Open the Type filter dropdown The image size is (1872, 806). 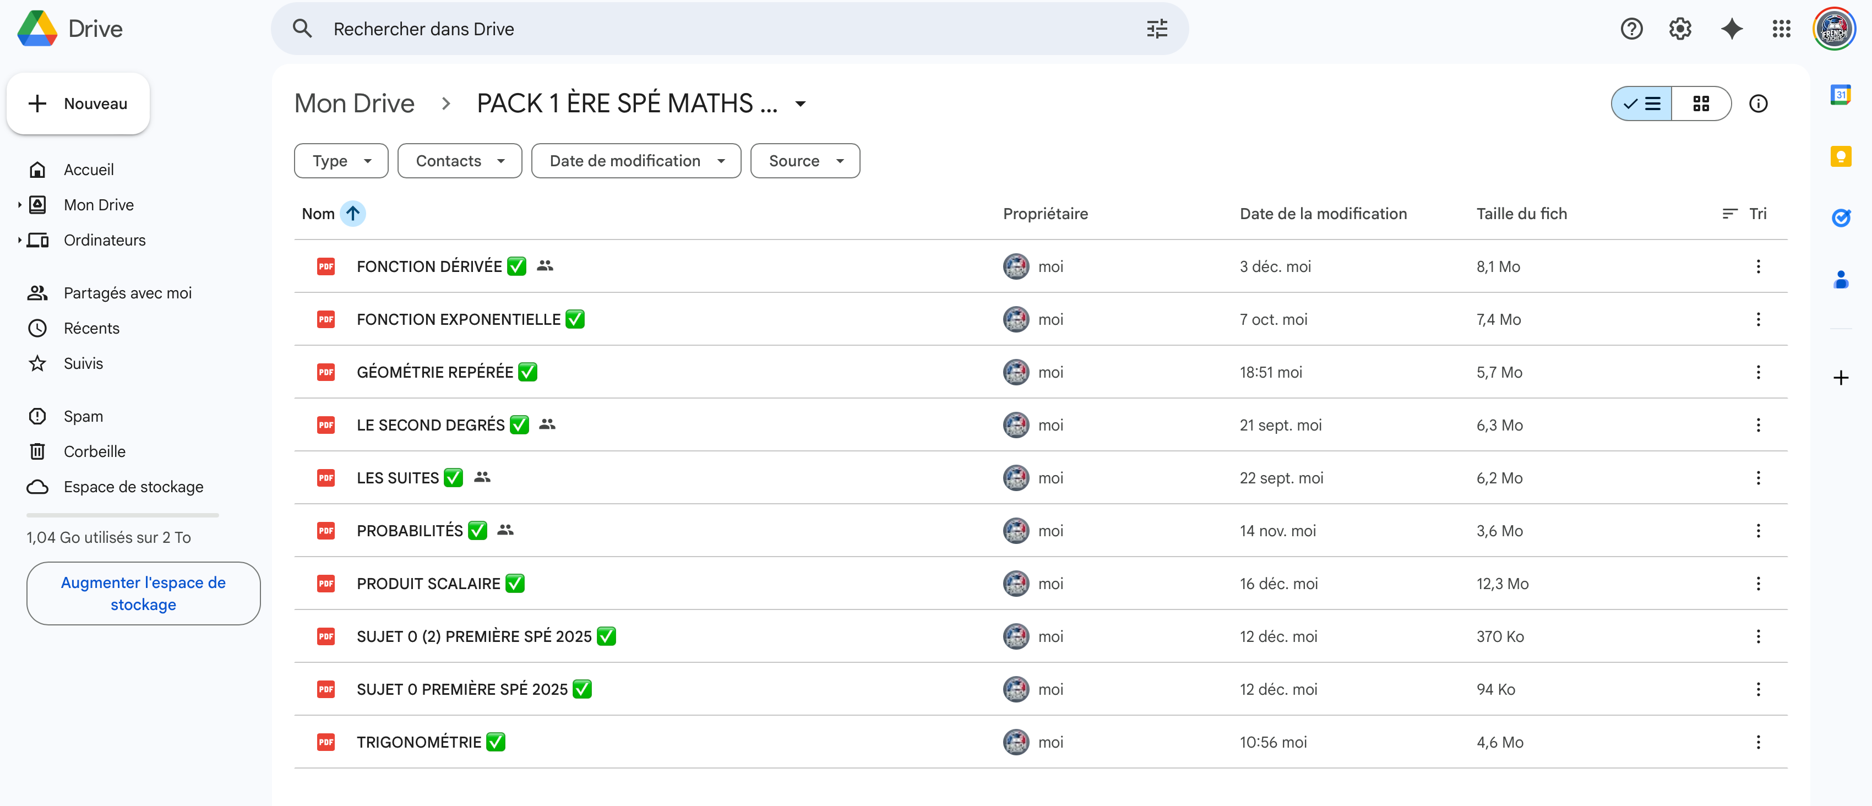coord(341,161)
